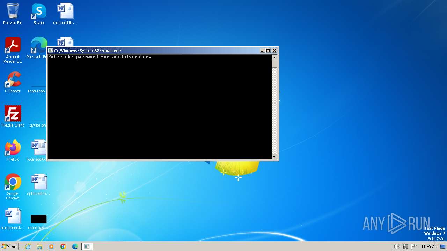
Task: Select the gwrite.png desktop file
Action: (38, 123)
